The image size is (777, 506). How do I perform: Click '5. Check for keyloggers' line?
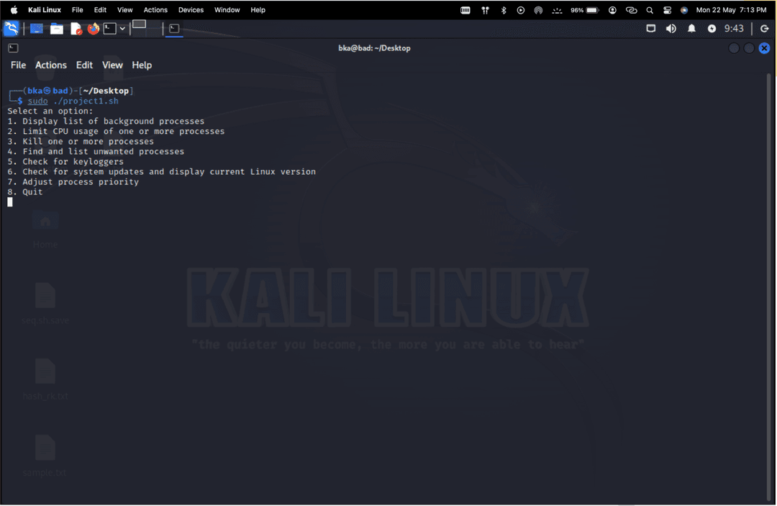(x=65, y=161)
